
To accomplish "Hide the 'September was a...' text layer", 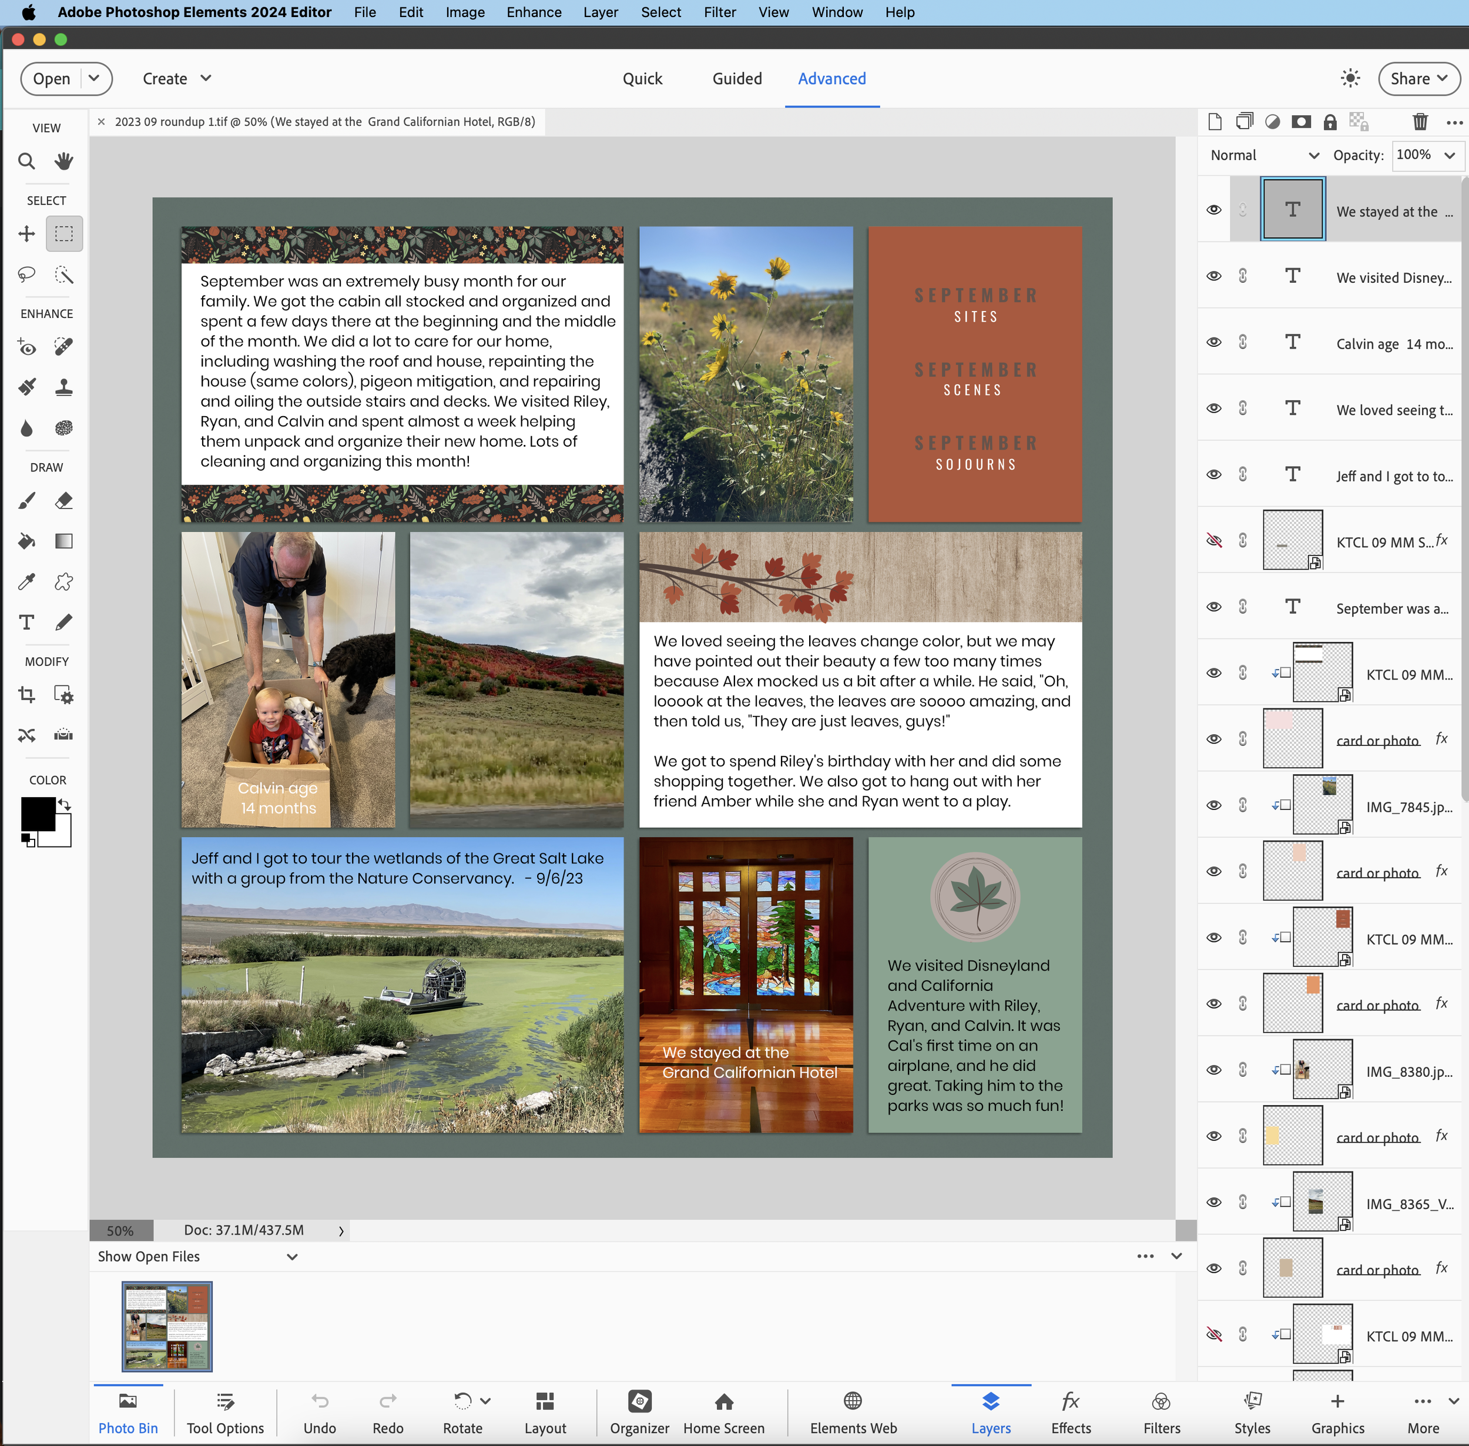I will pos(1213,607).
